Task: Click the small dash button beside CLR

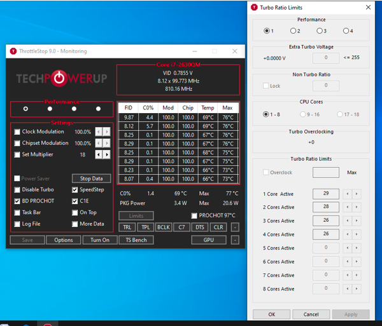Action: click(235, 228)
